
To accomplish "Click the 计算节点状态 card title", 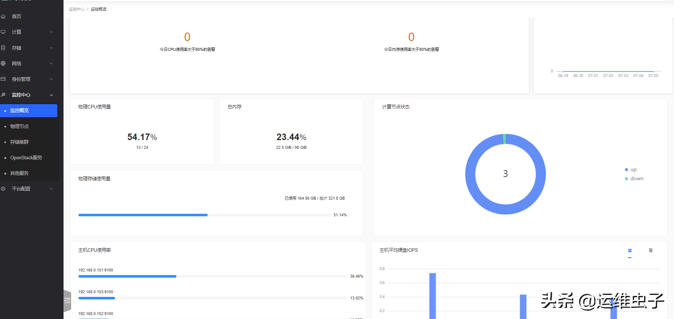I will point(396,107).
